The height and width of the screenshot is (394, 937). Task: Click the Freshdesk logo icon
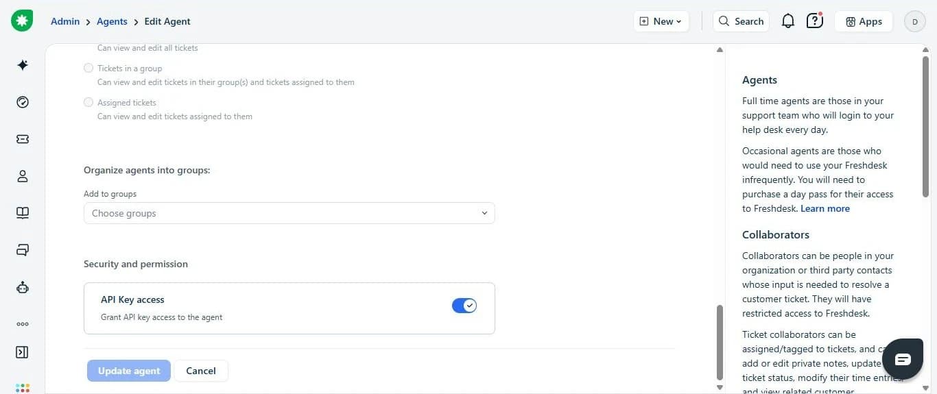coord(22,21)
